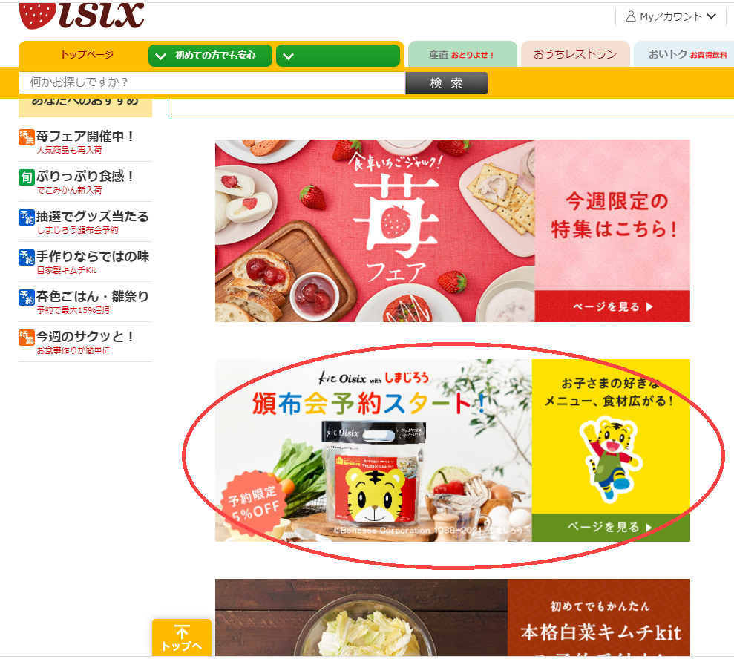The height and width of the screenshot is (659, 734).
Task: Focus the 何かお探しですか search field
Action: pyautogui.click(x=211, y=83)
